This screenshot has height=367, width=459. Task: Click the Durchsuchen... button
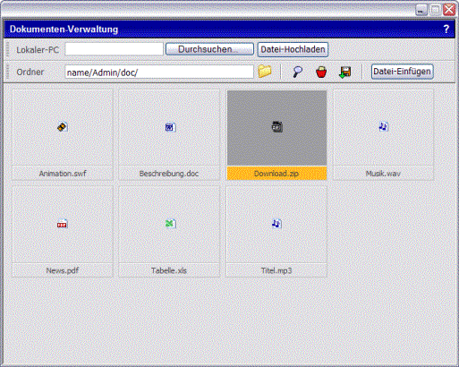click(209, 49)
